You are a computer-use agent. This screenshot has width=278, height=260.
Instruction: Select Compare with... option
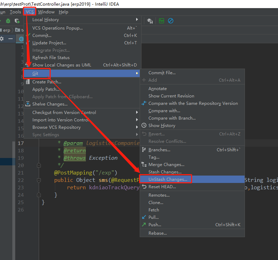[x=192, y=111]
